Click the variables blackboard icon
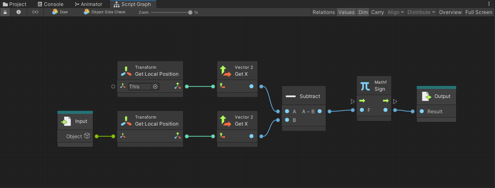Viewport: 495px width, 188px height. [x=35, y=12]
